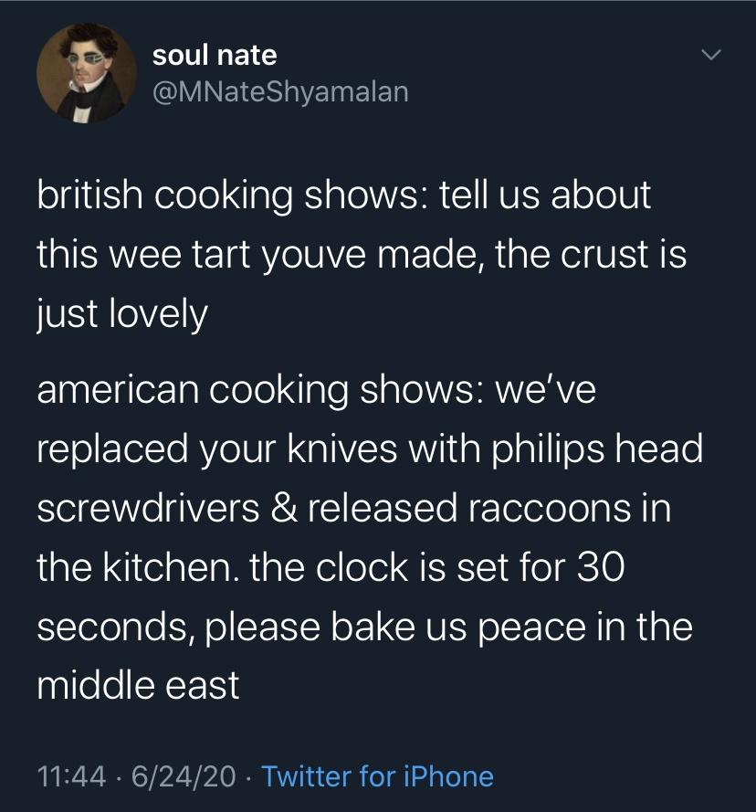Open the @MNateShyamalan handle
Viewport: 756px width, 812px height.
[x=280, y=91]
